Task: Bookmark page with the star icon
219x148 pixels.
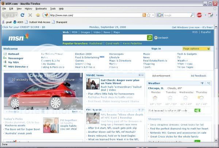Action: point(149,15)
